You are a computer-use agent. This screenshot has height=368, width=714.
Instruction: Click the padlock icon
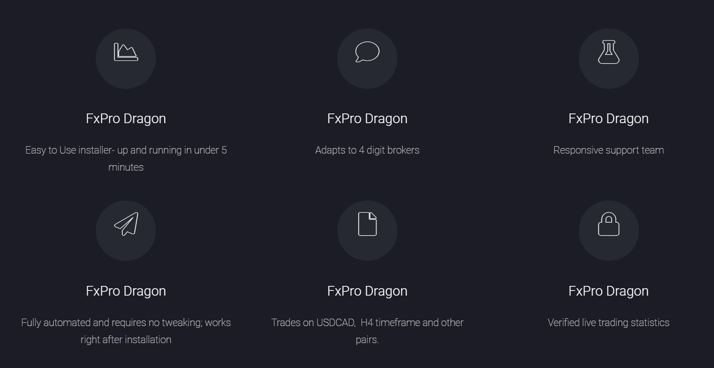[x=608, y=224]
